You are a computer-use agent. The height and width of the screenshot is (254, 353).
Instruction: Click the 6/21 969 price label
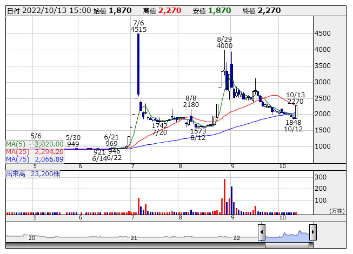coord(111,141)
